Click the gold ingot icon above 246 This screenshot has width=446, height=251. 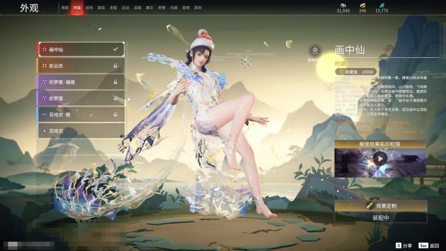[362, 5]
